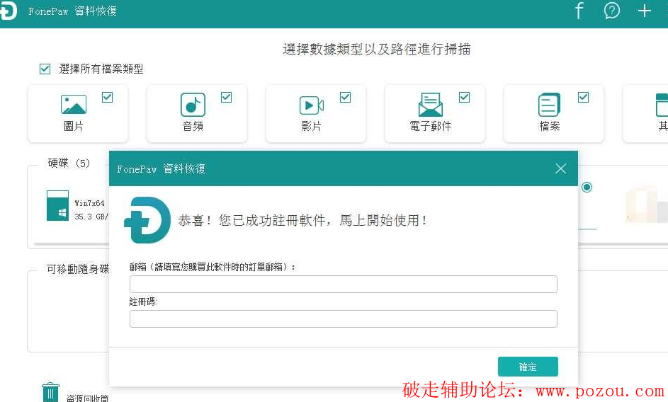Screen dimensions: 668x402
Task: Click the plus icon in title bar
Action: tap(645, 11)
